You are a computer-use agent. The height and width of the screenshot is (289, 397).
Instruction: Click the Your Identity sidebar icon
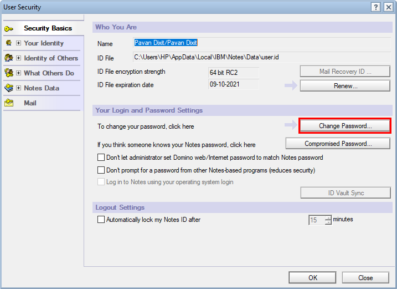(x=8, y=43)
